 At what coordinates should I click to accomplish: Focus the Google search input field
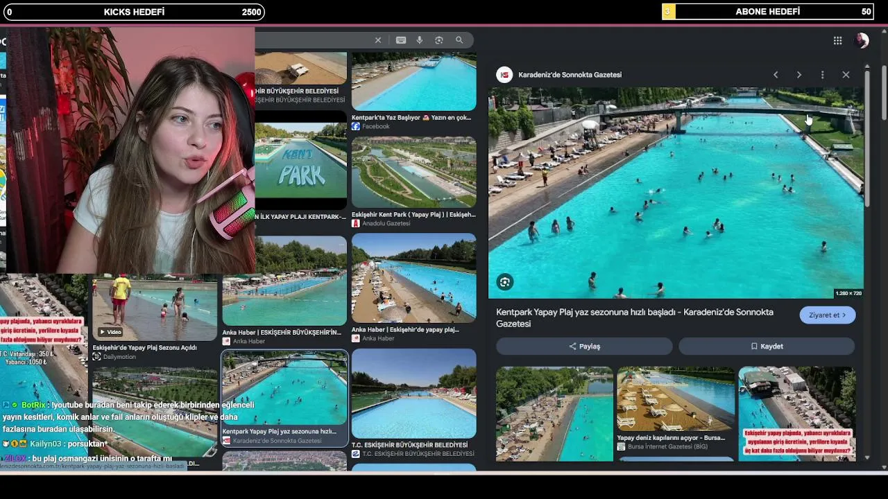click(314, 40)
